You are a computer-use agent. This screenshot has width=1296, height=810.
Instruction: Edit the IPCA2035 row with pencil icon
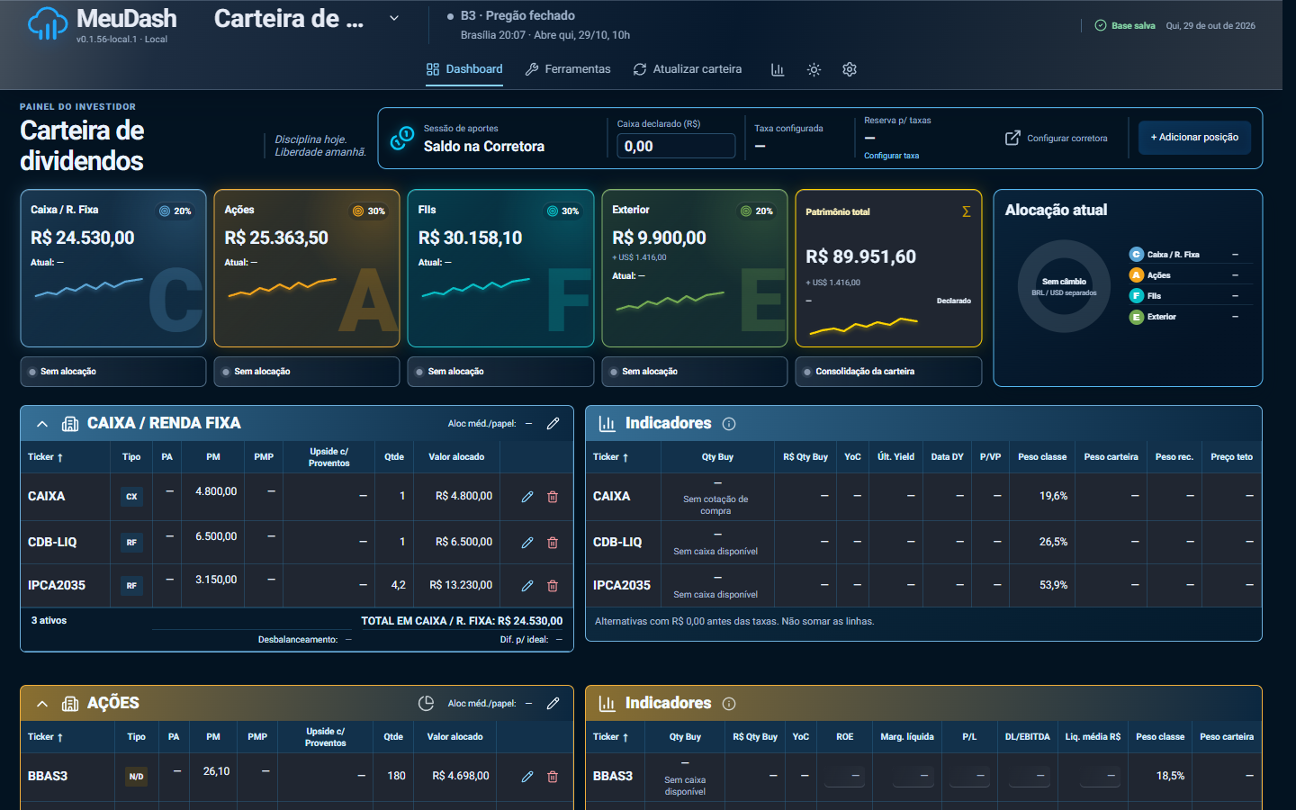click(527, 586)
